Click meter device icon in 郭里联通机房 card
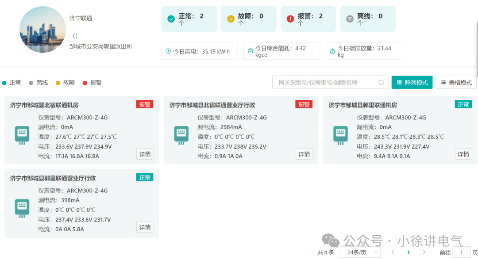This screenshot has height=260, width=478. tap(340, 135)
